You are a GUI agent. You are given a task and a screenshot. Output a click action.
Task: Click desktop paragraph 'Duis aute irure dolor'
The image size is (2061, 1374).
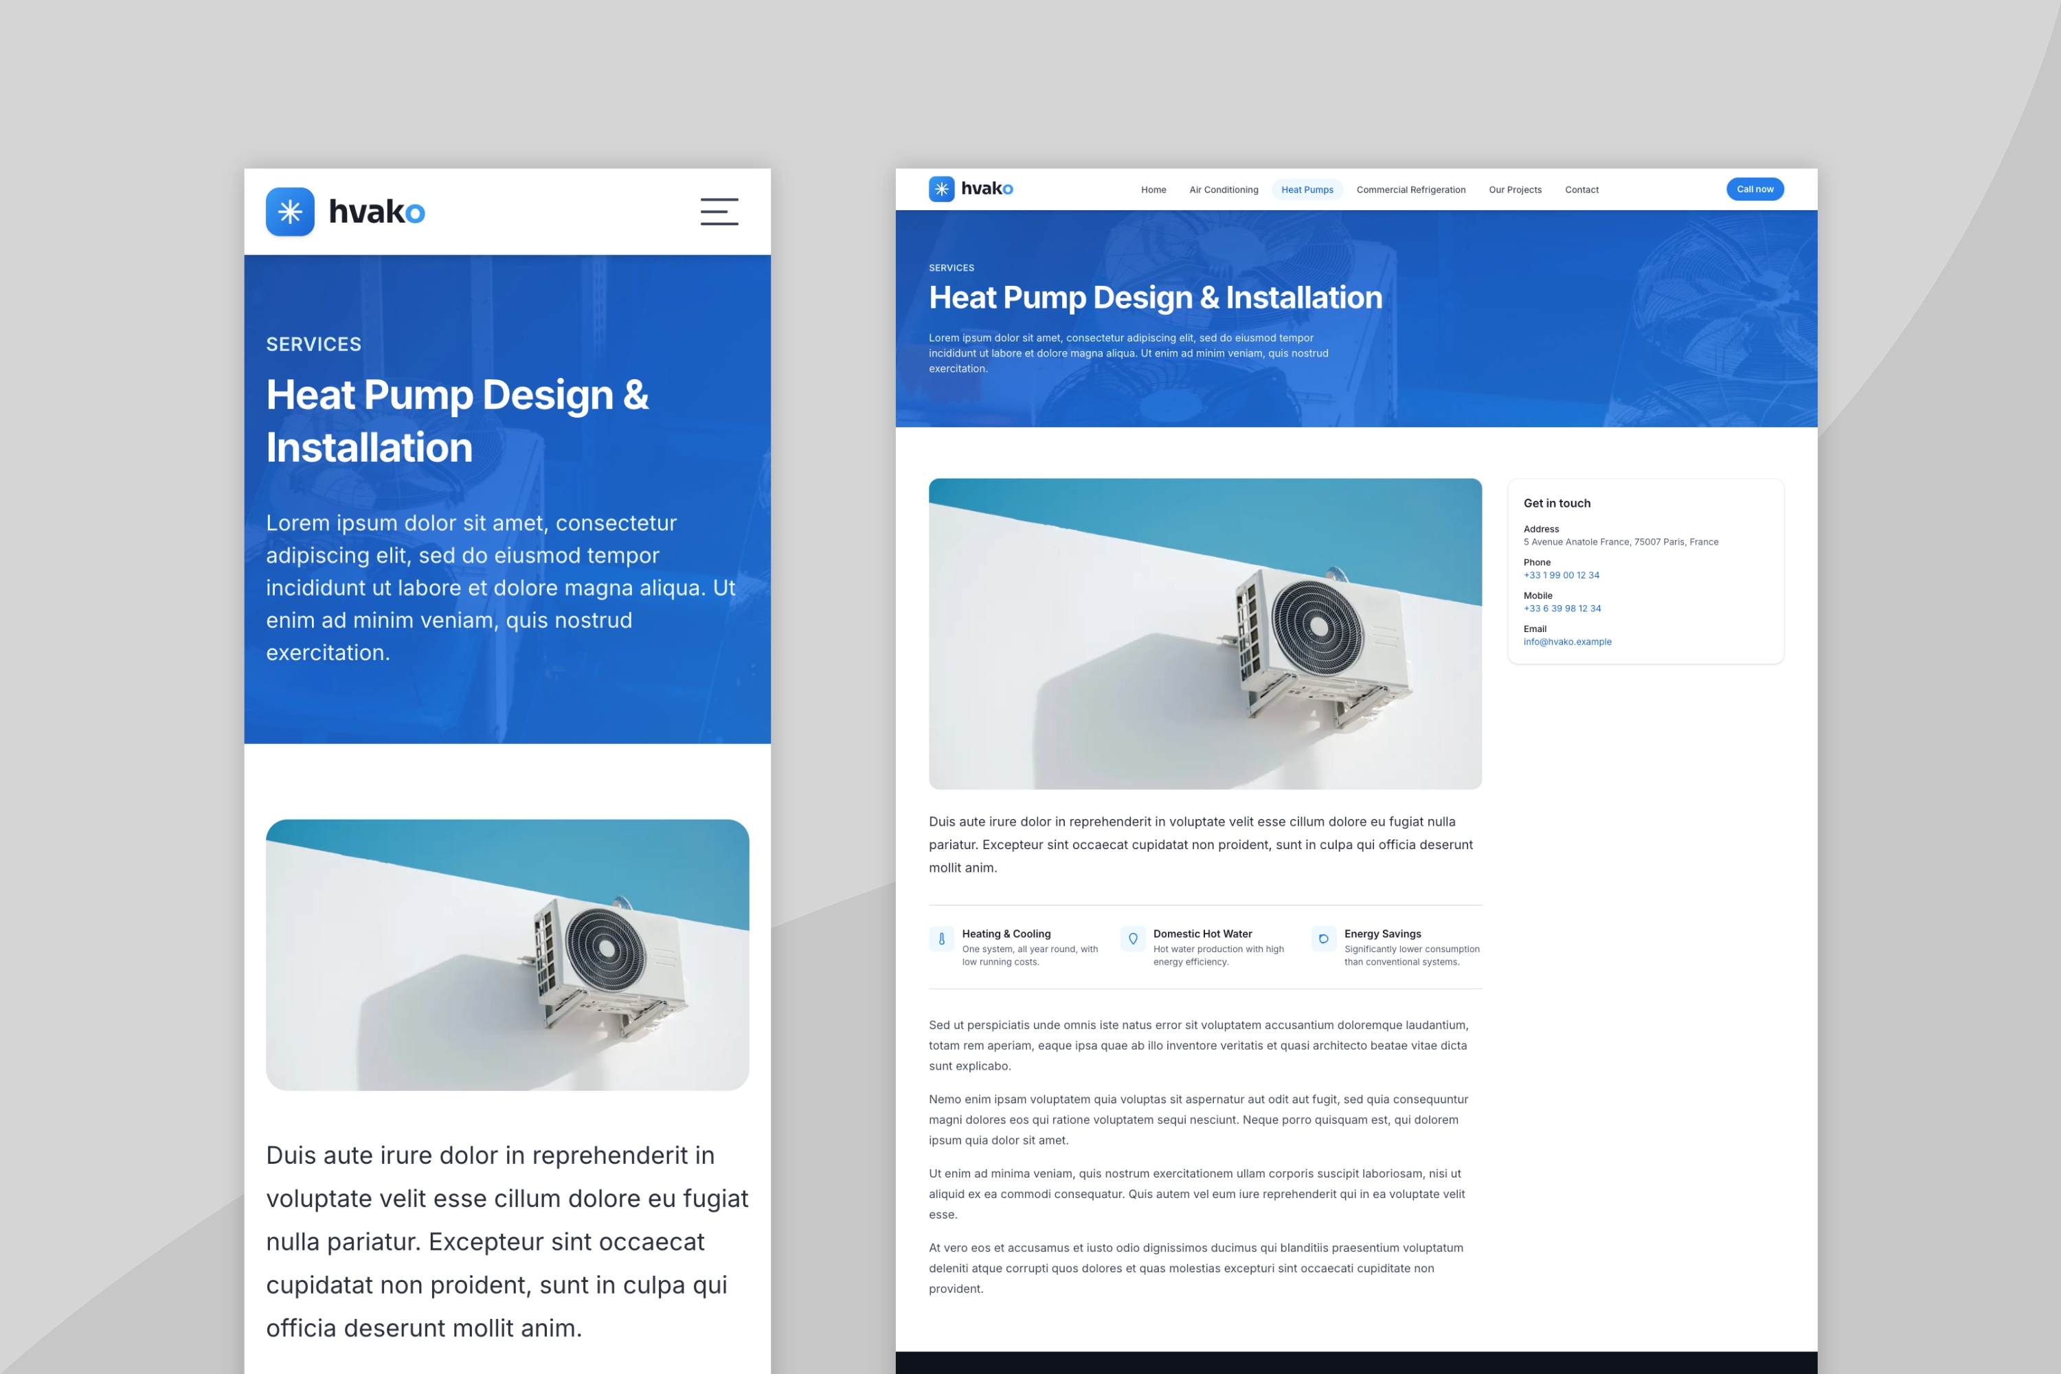point(1200,845)
